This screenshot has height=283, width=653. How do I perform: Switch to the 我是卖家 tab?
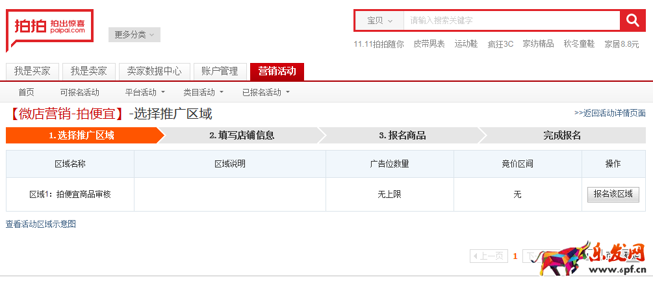click(x=89, y=71)
